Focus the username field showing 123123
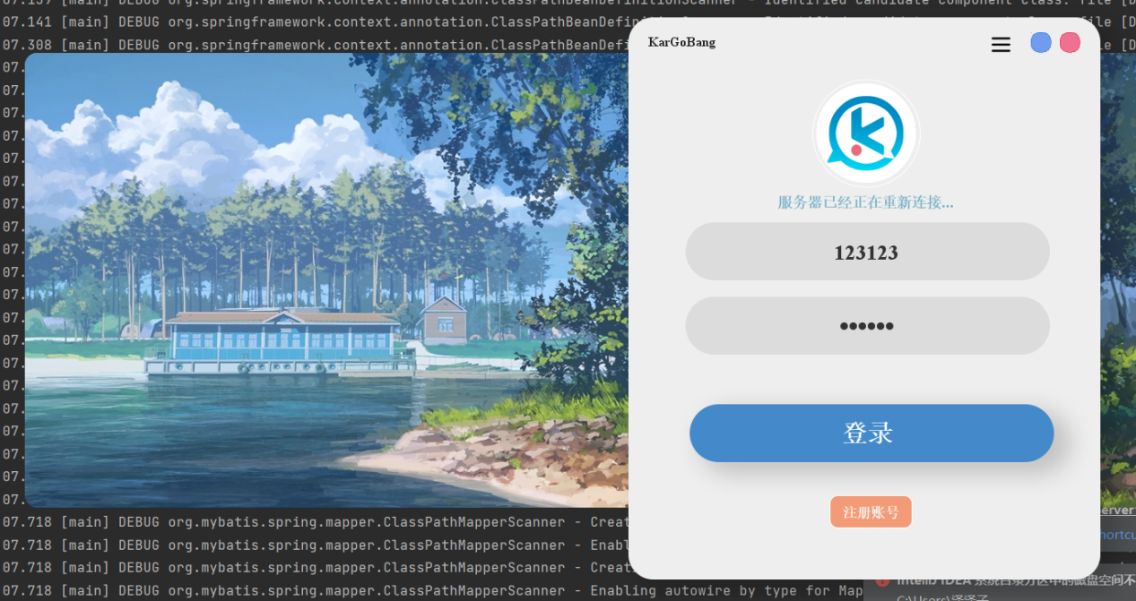The image size is (1136, 601). (867, 252)
